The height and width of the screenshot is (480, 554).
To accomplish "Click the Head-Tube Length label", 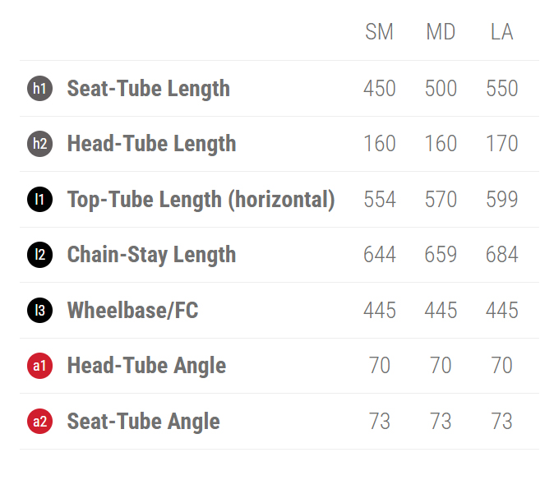I will [151, 144].
